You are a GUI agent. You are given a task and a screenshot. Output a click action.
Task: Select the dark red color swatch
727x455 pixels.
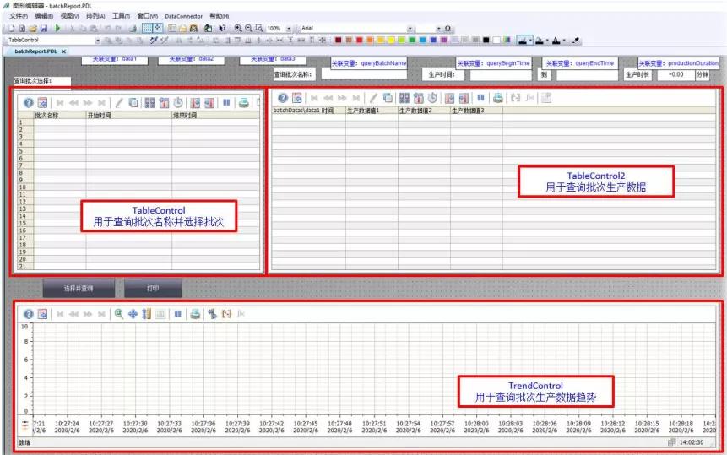(x=338, y=41)
